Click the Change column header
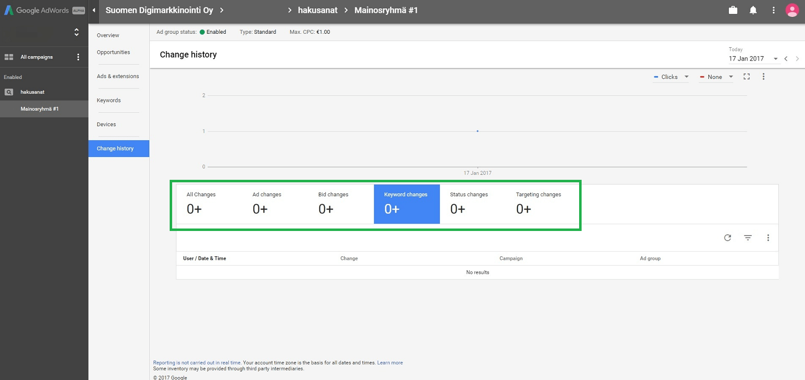This screenshot has width=805, height=380. pyautogui.click(x=349, y=258)
